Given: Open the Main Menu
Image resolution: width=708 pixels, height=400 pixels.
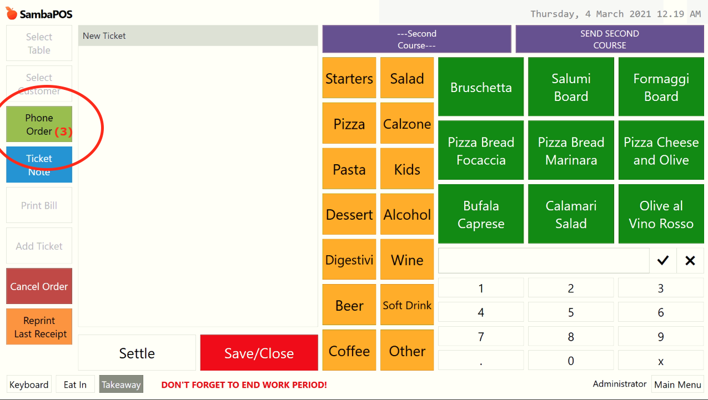Looking at the screenshot, I should 677,384.
